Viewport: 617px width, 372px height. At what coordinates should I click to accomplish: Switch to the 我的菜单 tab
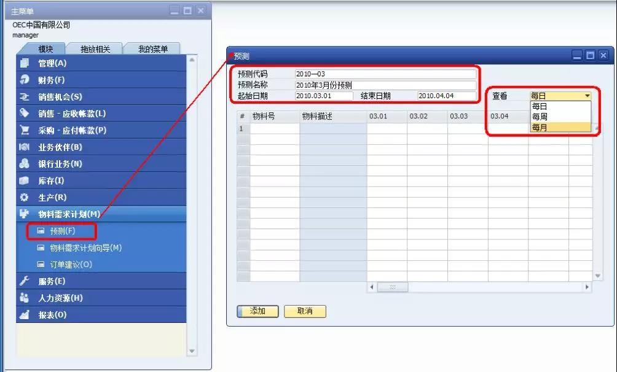point(153,49)
